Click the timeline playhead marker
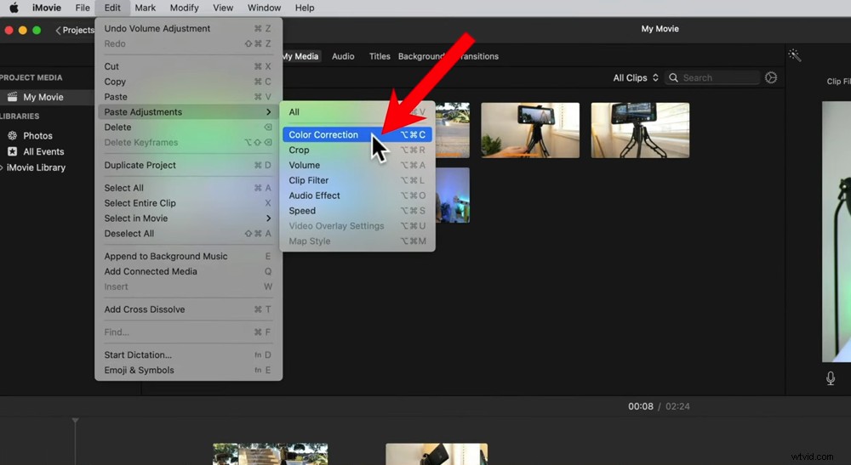Screen dimensions: 851x465 75,421
